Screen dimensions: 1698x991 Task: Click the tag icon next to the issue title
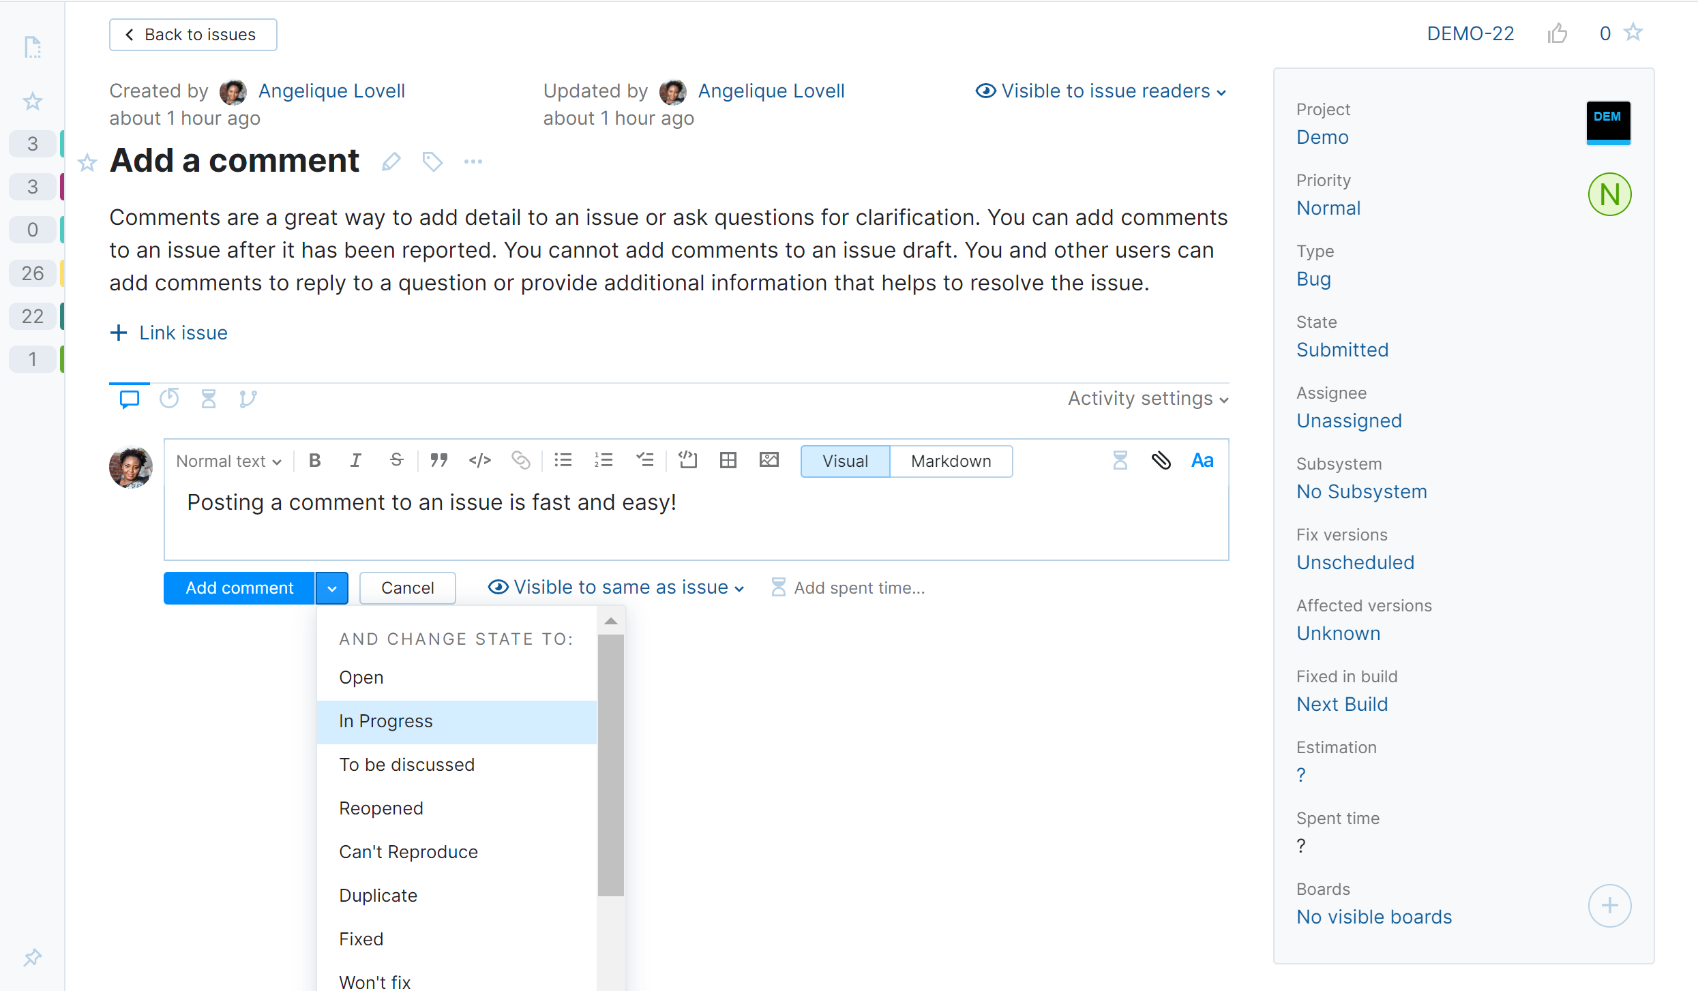tap(432, 162)
